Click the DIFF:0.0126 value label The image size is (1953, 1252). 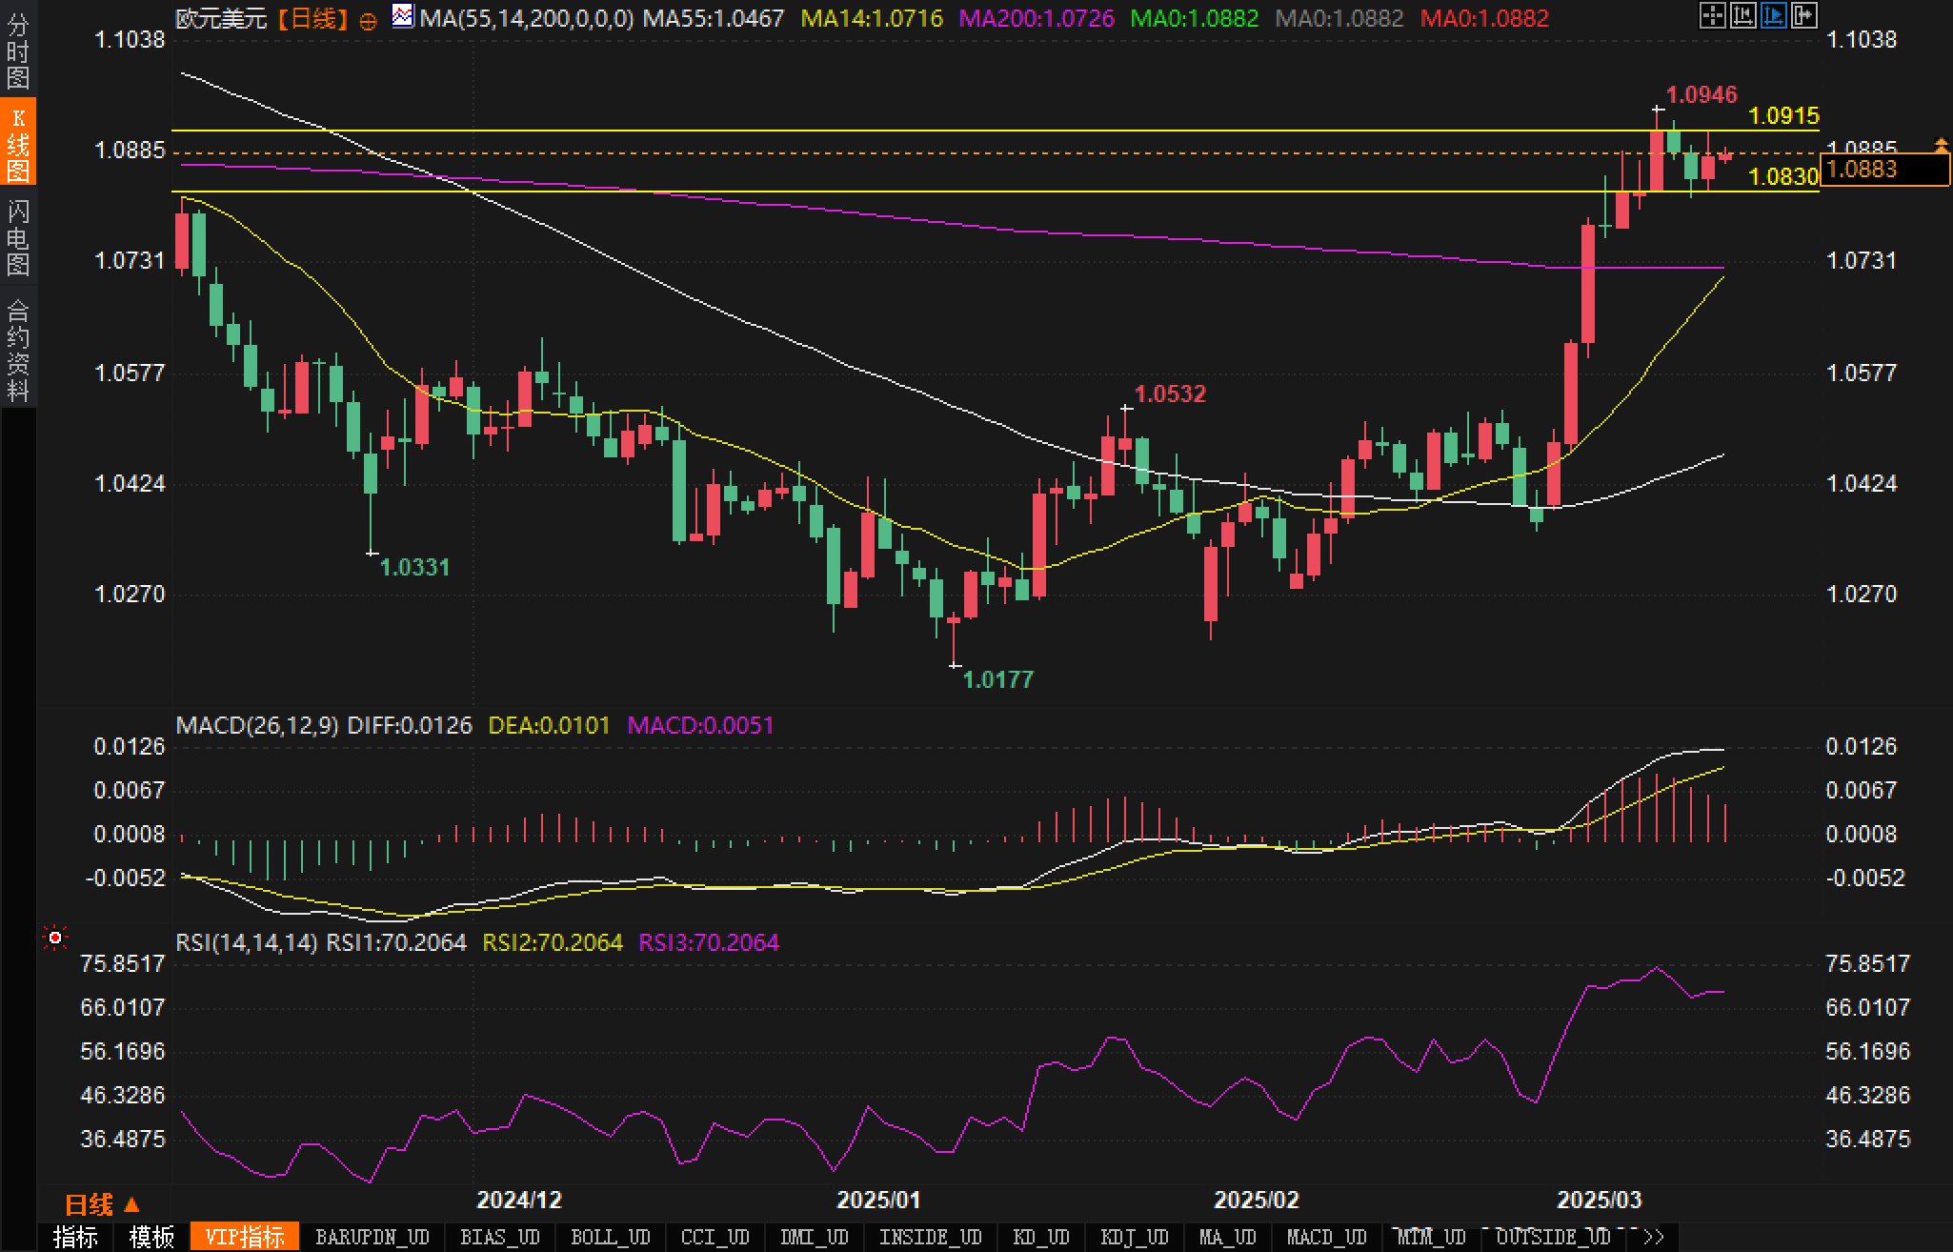(x=410, y=725)
